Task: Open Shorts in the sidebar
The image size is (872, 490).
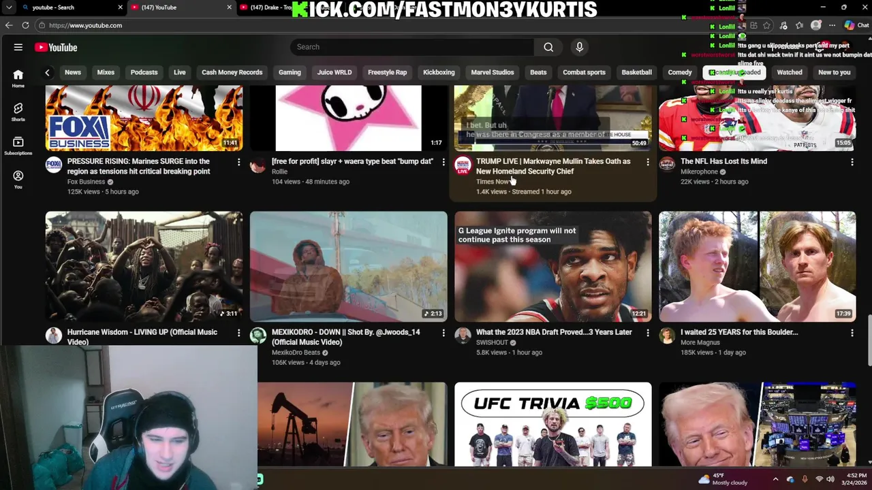Action: 18,112
